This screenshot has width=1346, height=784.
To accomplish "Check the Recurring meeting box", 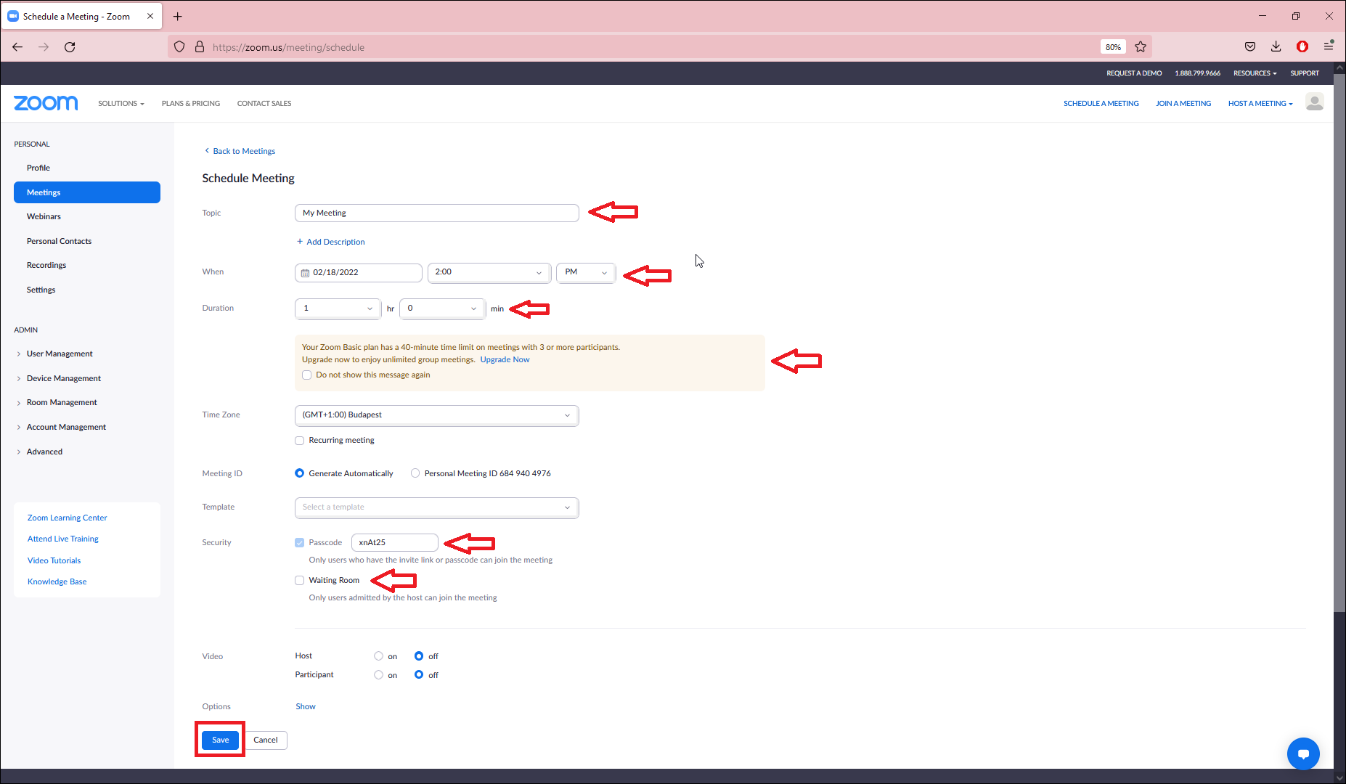I will (x=299, y=441).
